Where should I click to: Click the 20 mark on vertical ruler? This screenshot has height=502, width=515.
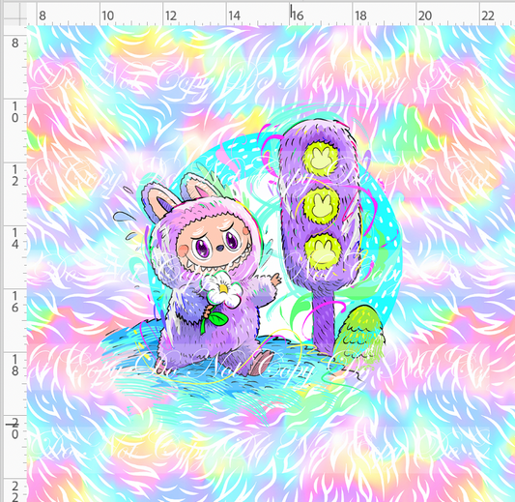(x=15, y=428)
